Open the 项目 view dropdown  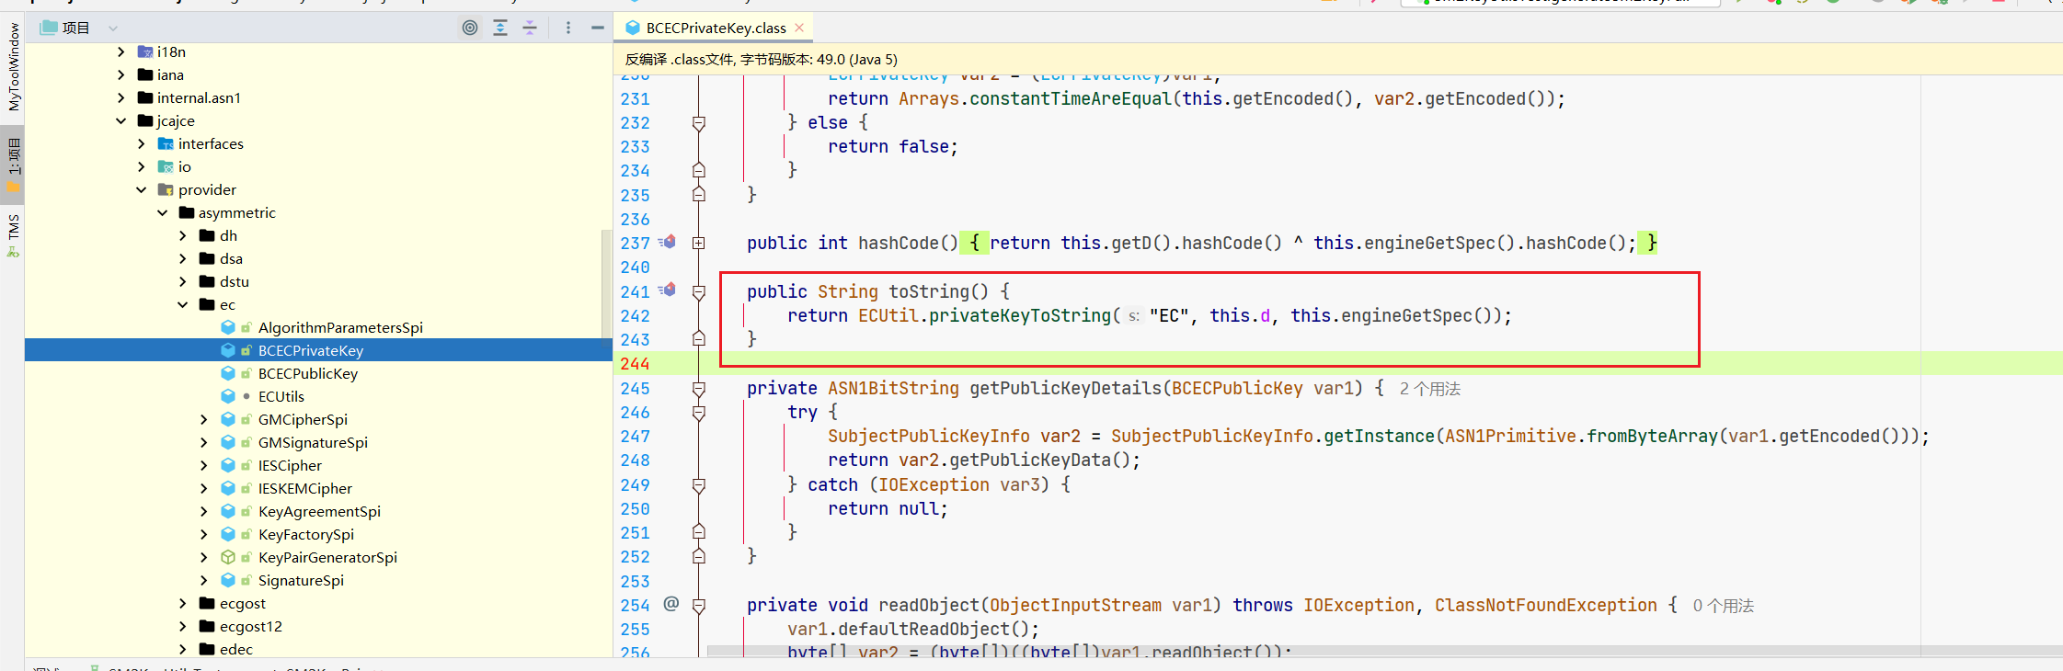(x=113, y=28)
